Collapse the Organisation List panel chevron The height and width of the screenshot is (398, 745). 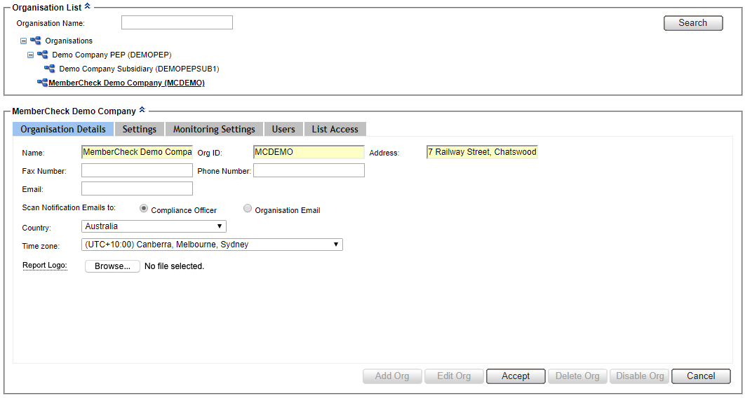87,6
